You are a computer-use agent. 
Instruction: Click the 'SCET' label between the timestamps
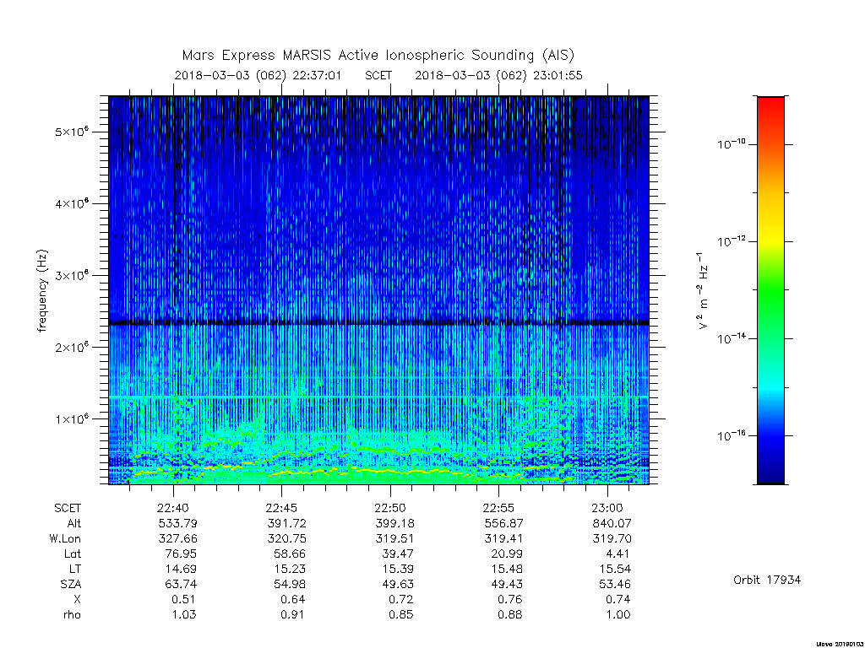378,75
